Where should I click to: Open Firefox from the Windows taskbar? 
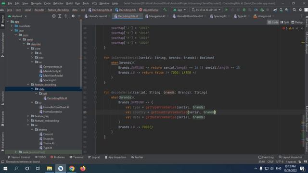[x=83, y=169]
